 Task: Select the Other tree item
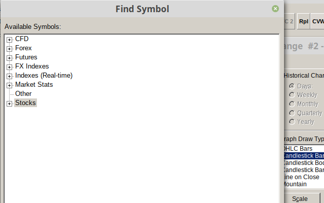(23, 94)
